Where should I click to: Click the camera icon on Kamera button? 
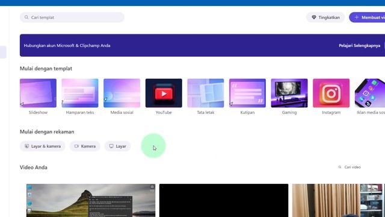(76, 146)
